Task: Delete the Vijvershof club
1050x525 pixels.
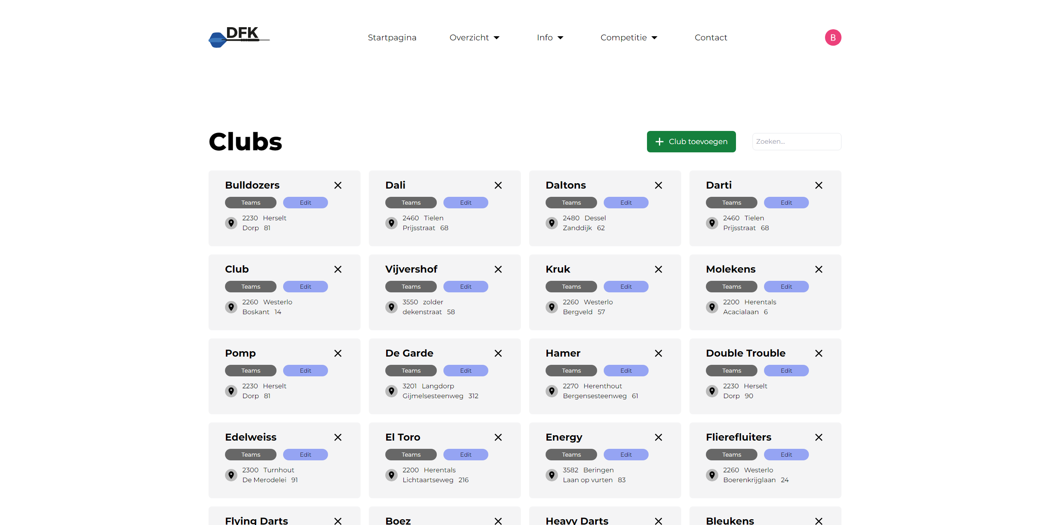Action: [498, 269]
